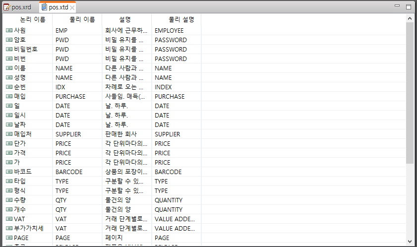The height and width of the screenshot is (247, 417).
Task: Select the pos.xtd tab
Action: point(56,7)
